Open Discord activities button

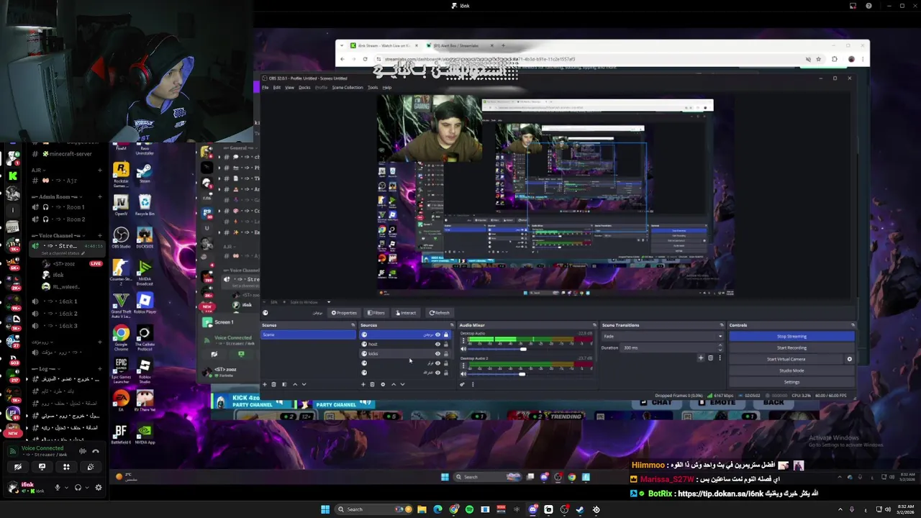pos(66,467)
